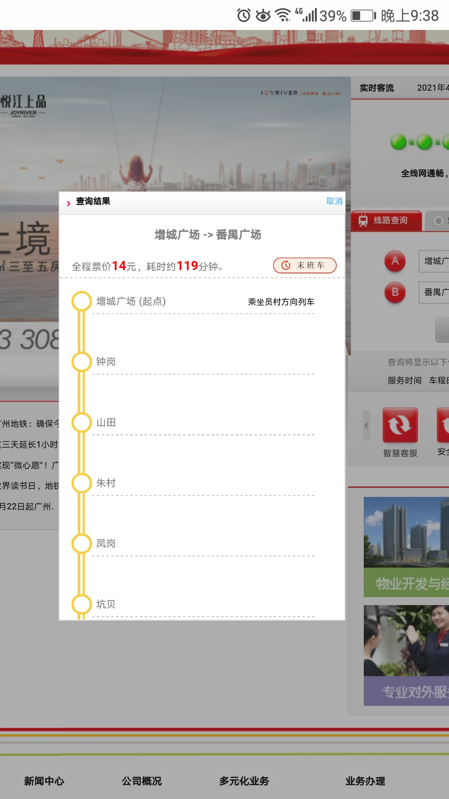Click the 坑贝 station name
The image size is (449, 799).
(106, 604)
